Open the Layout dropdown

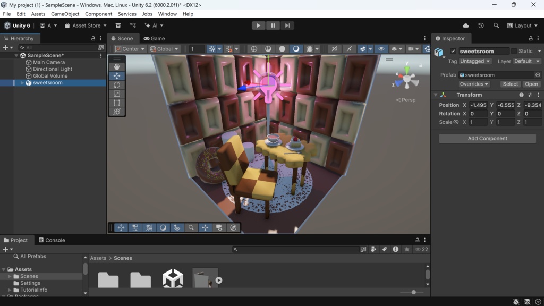pos(523,25)
